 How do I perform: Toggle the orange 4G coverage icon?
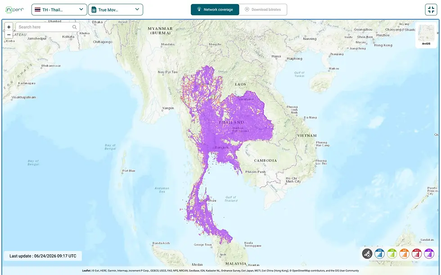pyautogui.click(x=404, y=253)
